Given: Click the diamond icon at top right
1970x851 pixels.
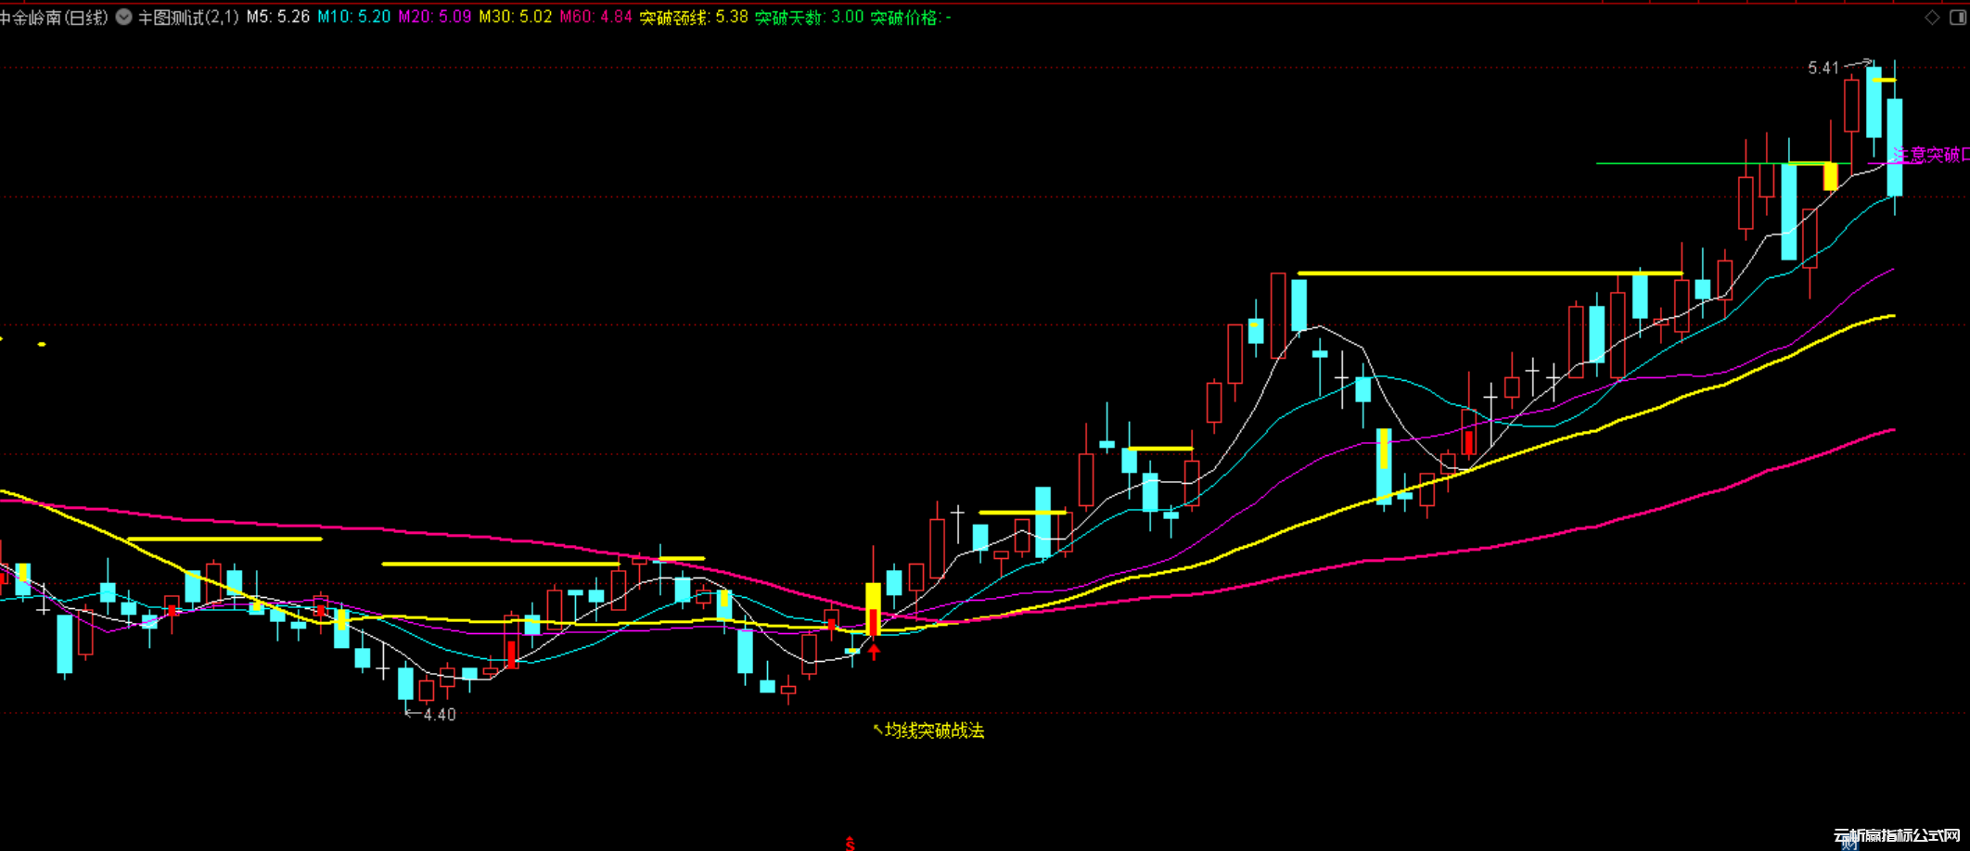Looking at the screenshot, I should pyautogui.click(x=1932, y=18).
